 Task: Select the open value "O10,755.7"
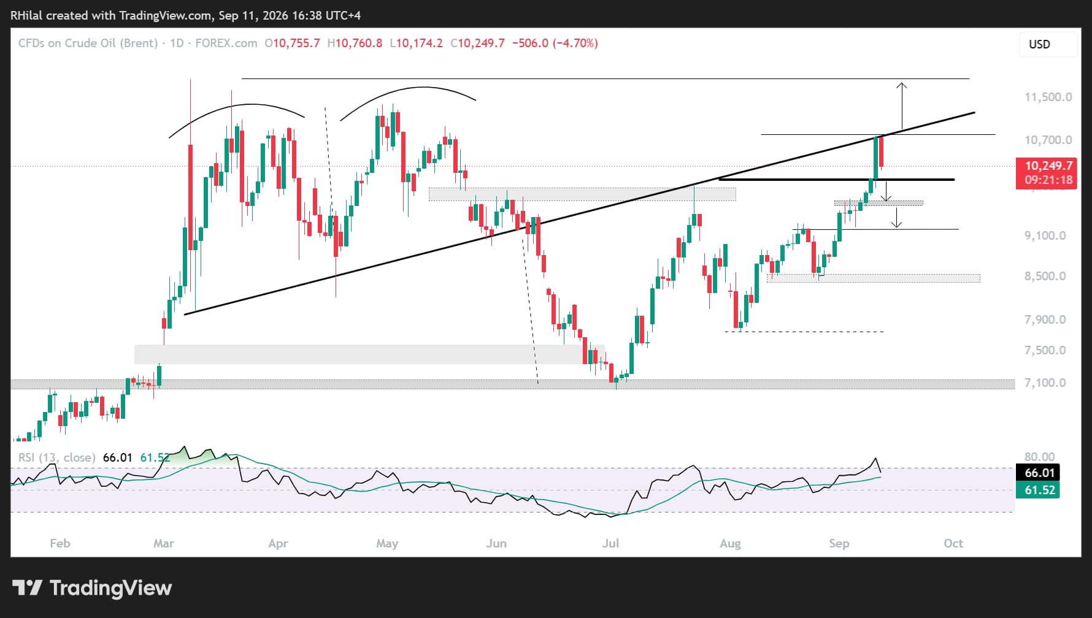point(292,43)
